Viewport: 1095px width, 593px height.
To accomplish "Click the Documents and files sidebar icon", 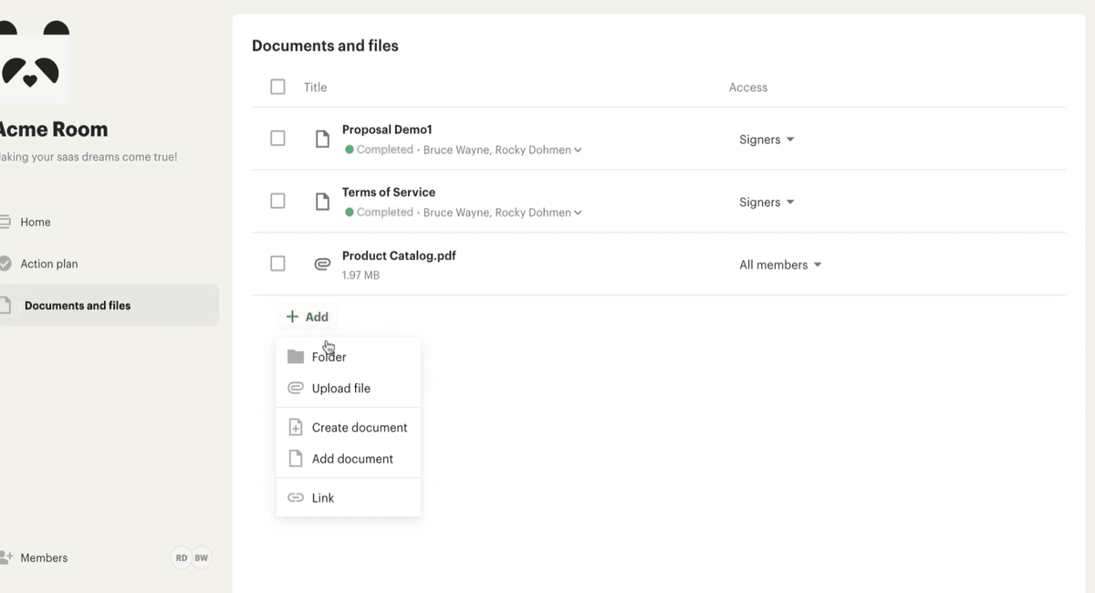I will click(5, 306).
